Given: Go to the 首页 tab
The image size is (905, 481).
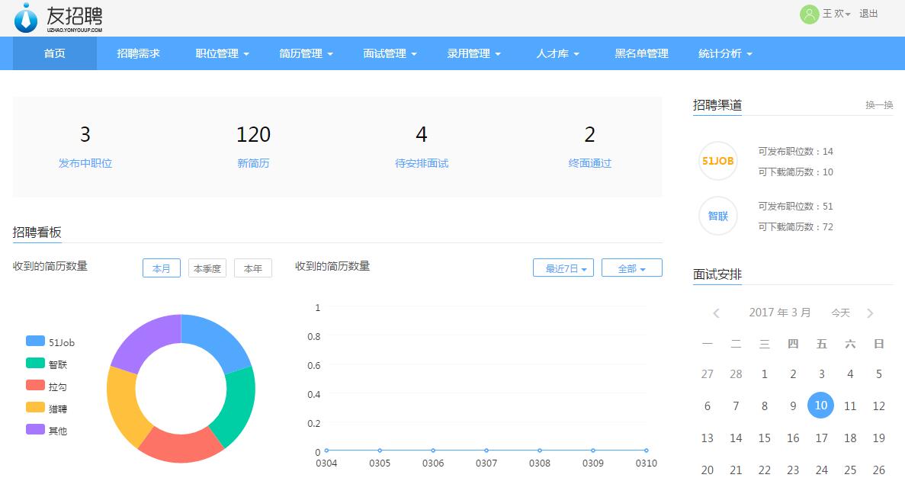Looking at the screenshot, I should pyautogui.click(x=55, y=53).
